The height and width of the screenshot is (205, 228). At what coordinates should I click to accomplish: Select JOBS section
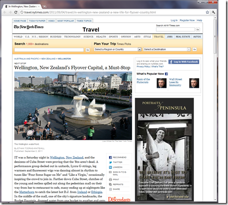click(169, 37)
